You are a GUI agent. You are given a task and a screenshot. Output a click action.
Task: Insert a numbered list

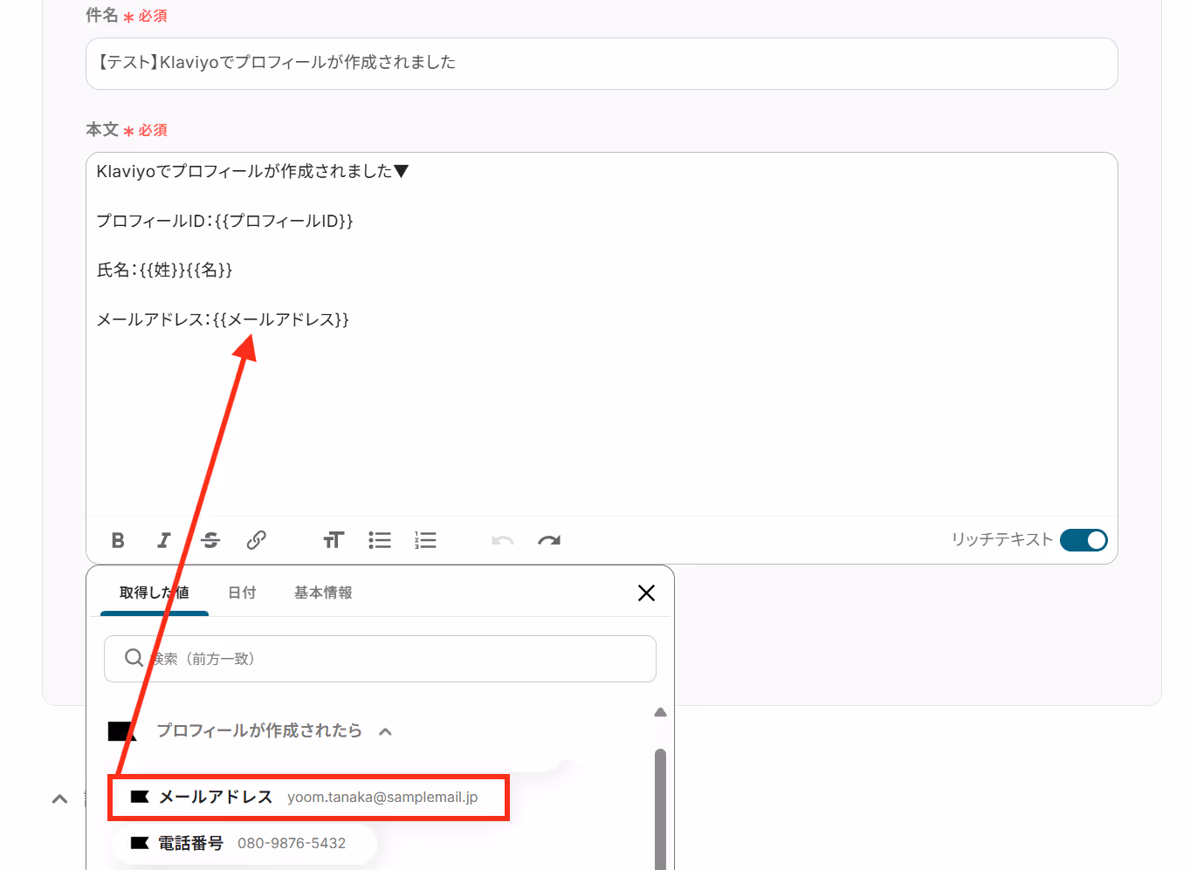point(425,540)
